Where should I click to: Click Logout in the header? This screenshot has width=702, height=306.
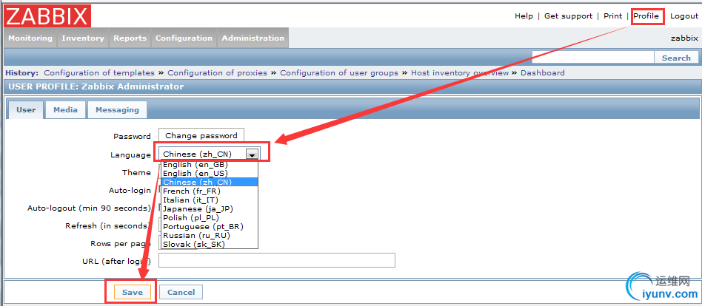[x=684, y=16]
